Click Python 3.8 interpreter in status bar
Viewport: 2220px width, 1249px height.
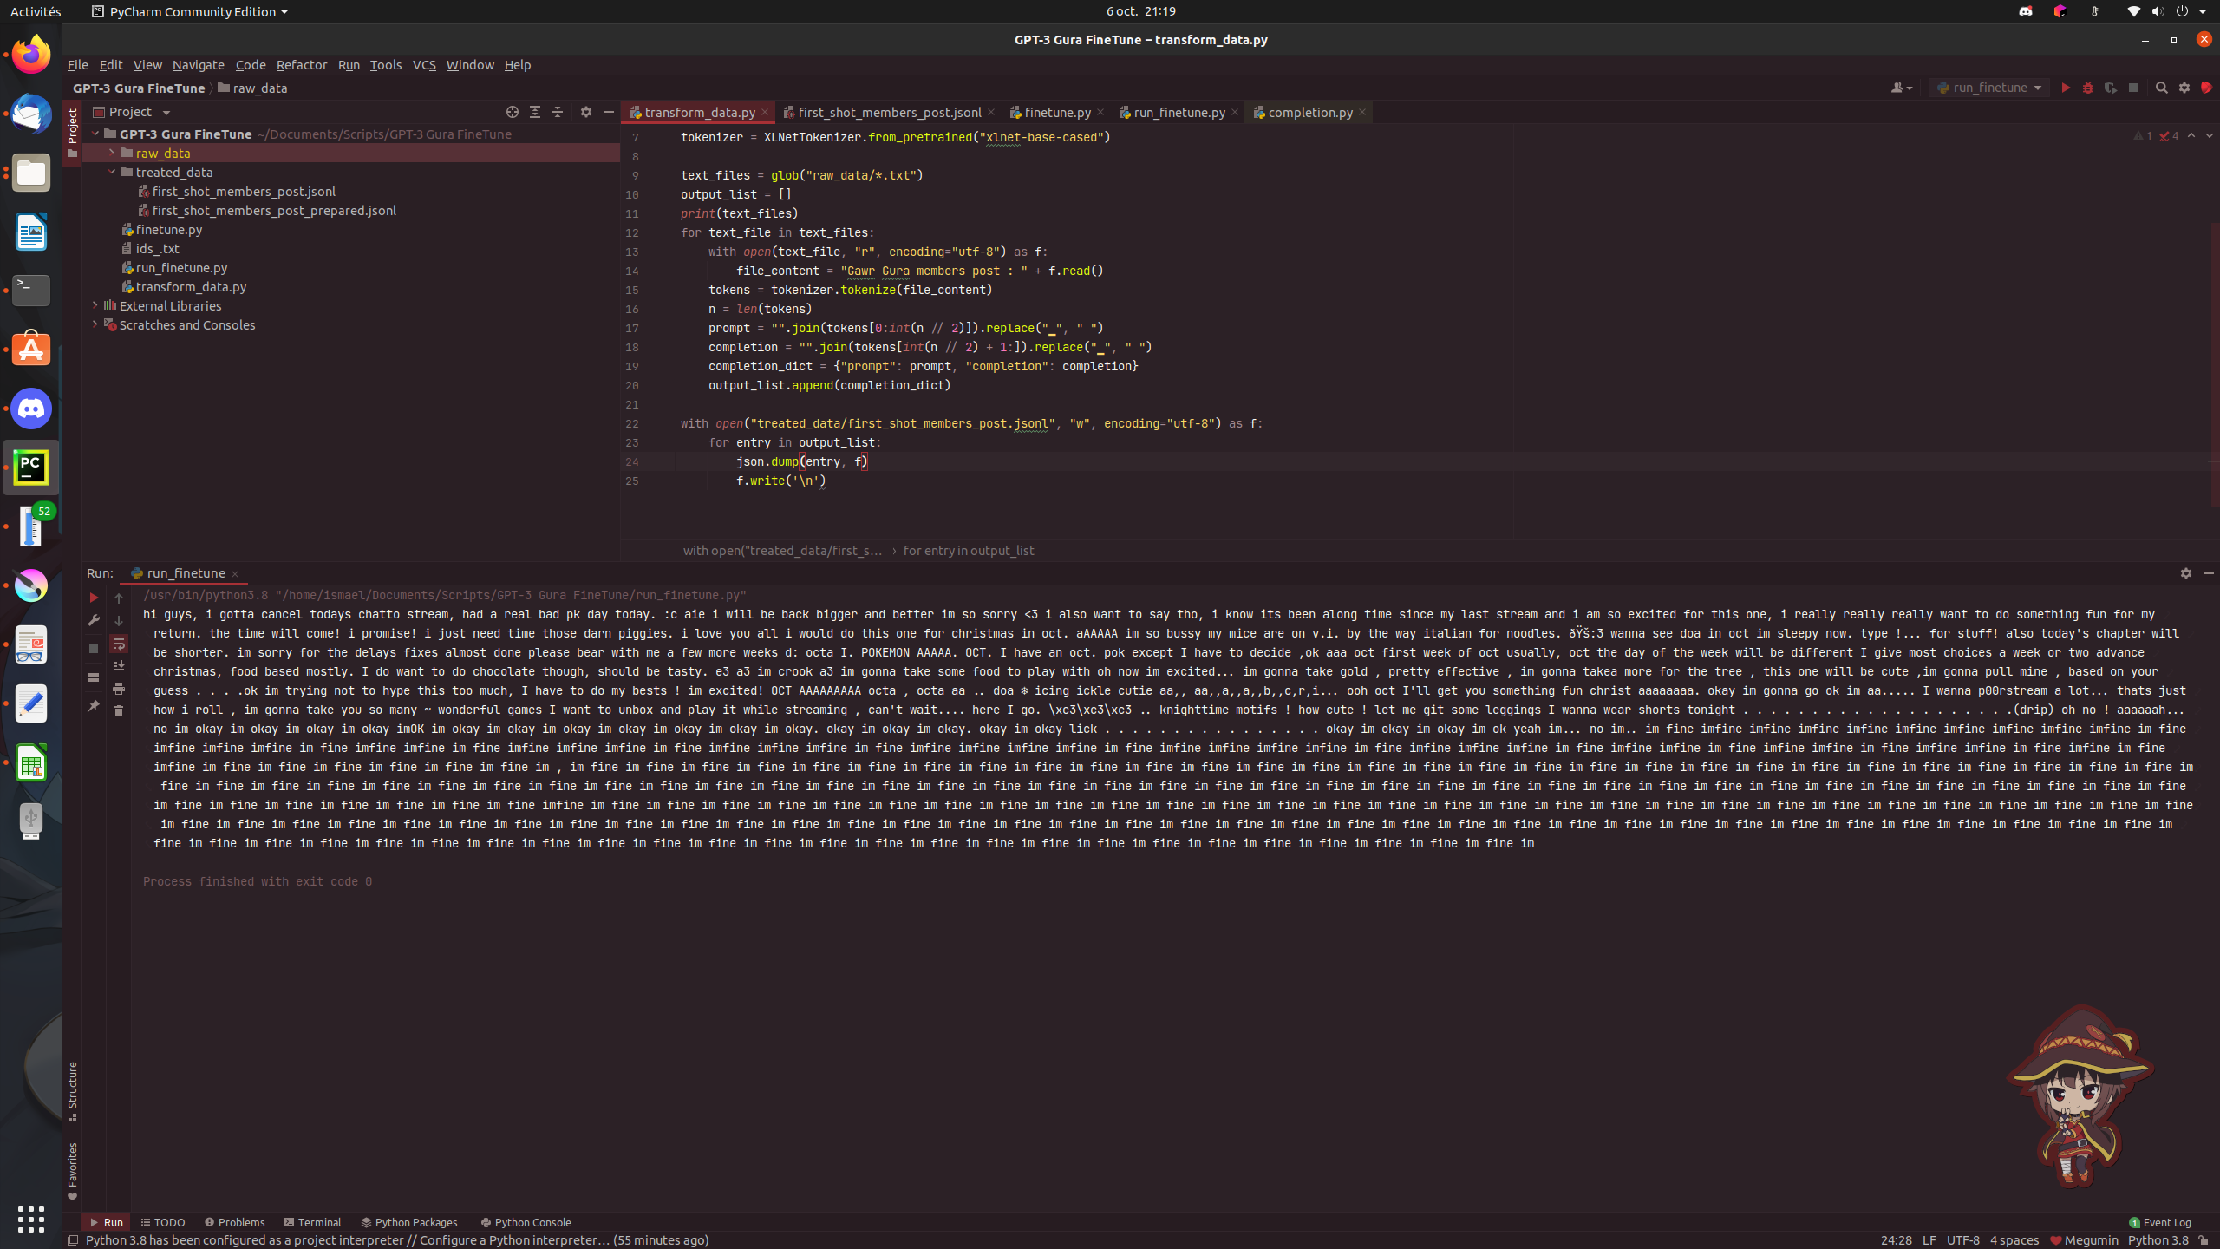pos(2158,1240)
